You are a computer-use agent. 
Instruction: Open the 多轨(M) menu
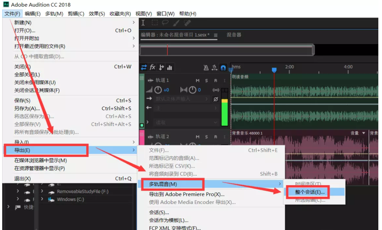[x=54, y=14]
